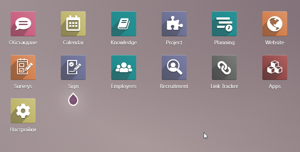The height and width of the screenshot is (152, 300).
Task: Open the Recruitment app
Action: coord(174,67)
